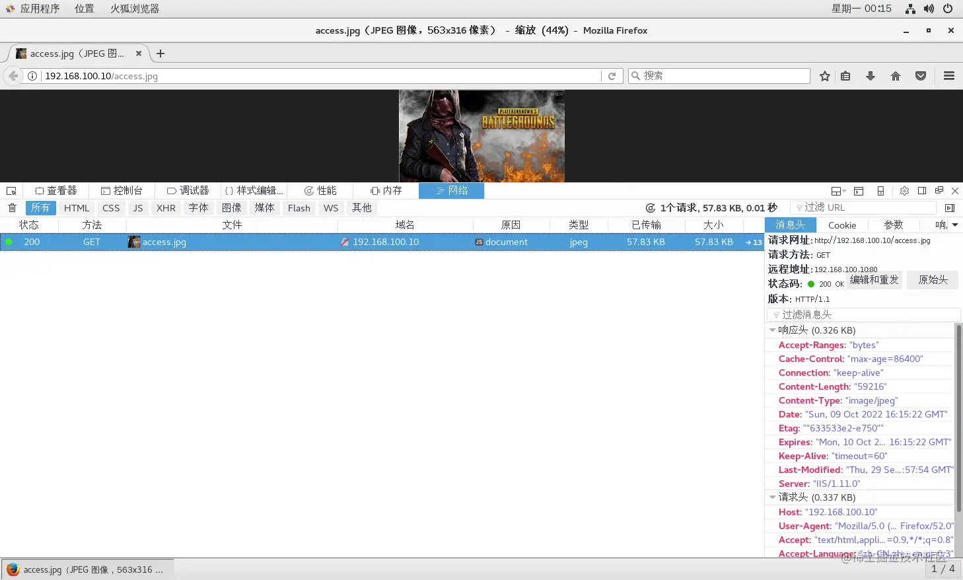
Task: Toggle the WS request filter
Action: tap(331, 208)
